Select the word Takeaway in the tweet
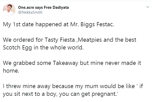 pos(66,63)
